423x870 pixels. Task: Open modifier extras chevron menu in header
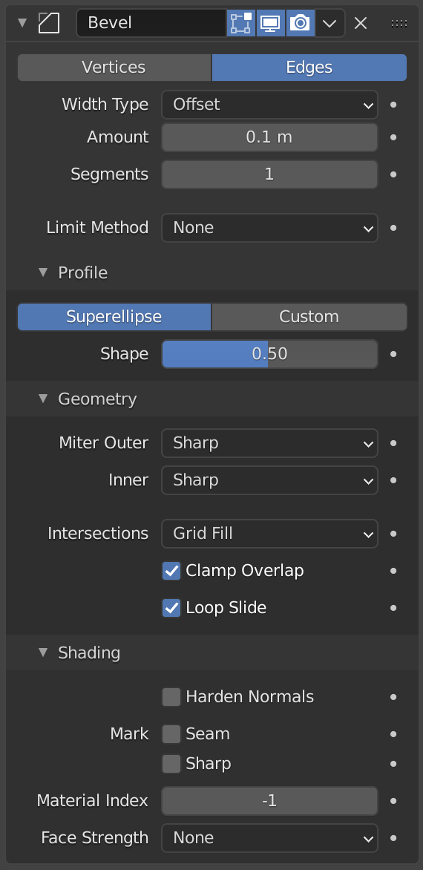point(329,23)
